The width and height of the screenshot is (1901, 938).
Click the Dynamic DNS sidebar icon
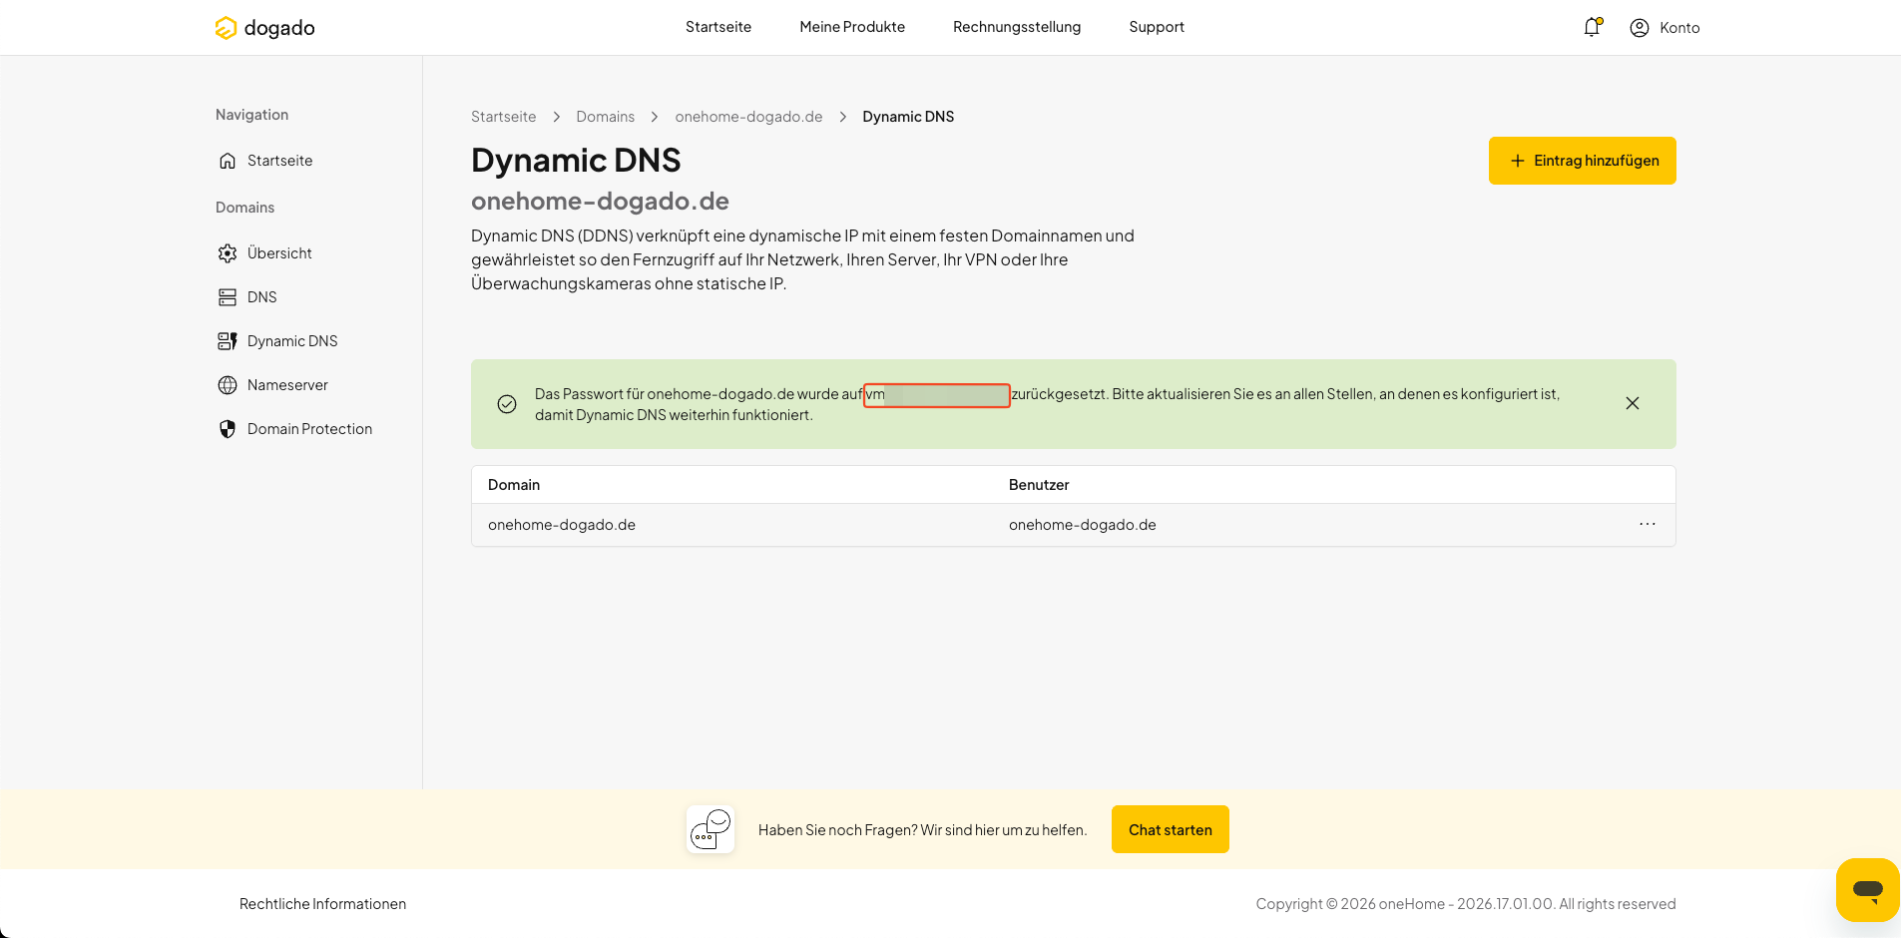pos(228,341)
